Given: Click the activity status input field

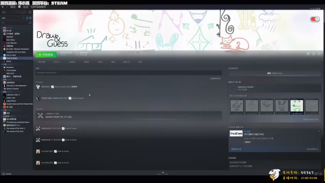Looking at the screenshot, I should pyautogui.click(x=129, y=73).
